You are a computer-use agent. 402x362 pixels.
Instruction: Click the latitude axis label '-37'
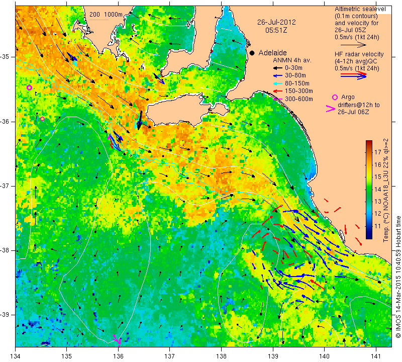[x=5, y=186]
